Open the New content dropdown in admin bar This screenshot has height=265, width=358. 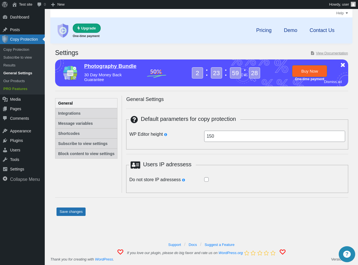[x=58, y=4]
